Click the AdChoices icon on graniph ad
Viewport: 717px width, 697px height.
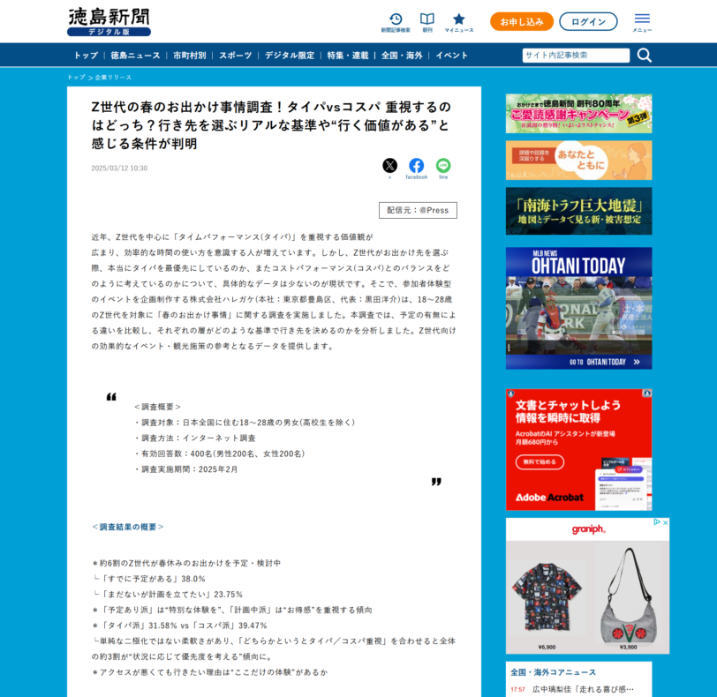click(656, 522)
